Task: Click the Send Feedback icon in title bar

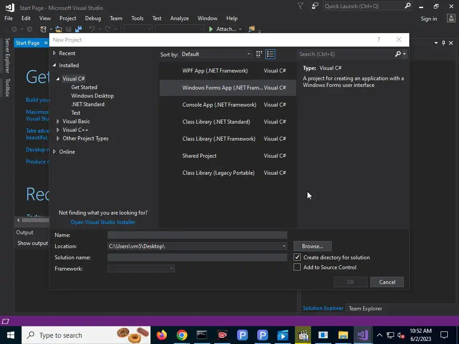Action: (x=315, y=6)
